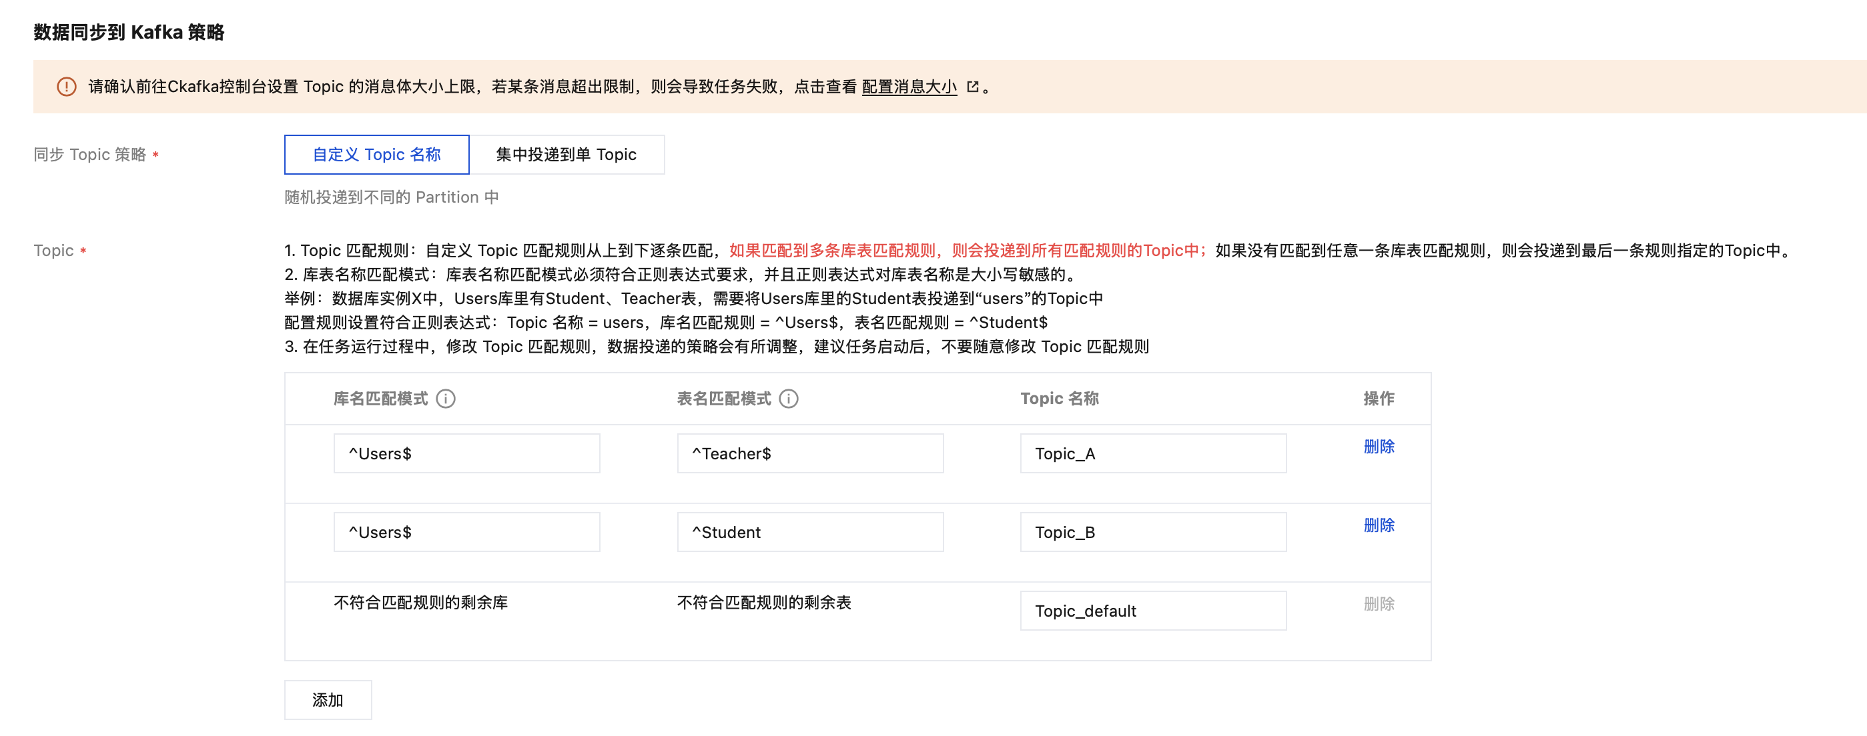Click the ^Student table pattern field
1867x736 pixels.
click(809, 533)
